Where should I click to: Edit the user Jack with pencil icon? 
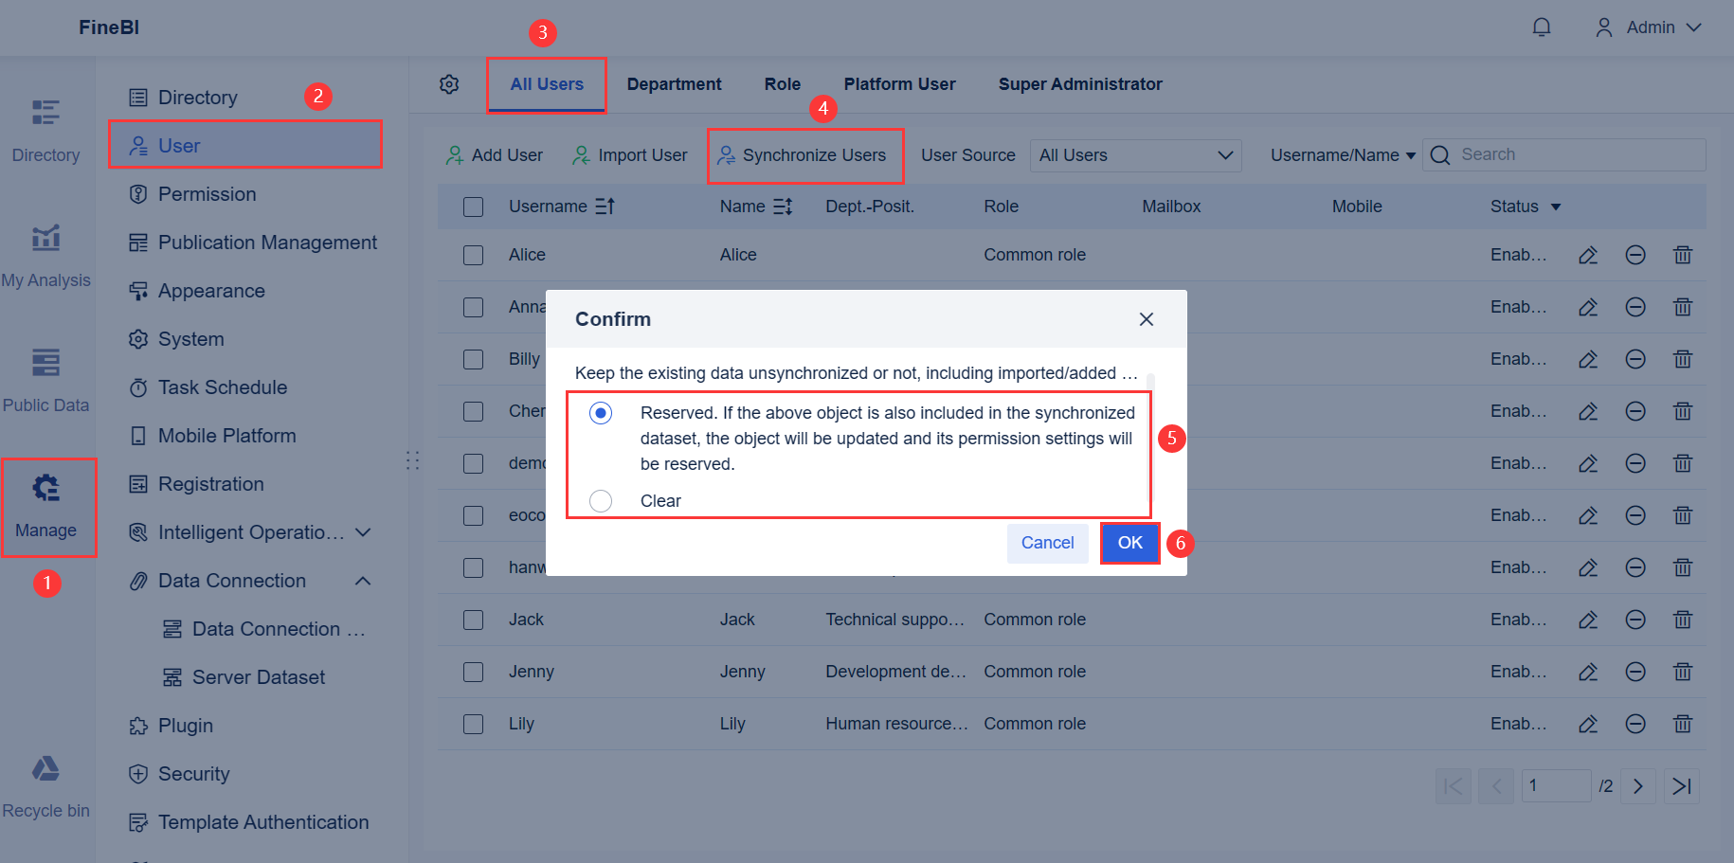1589,620
